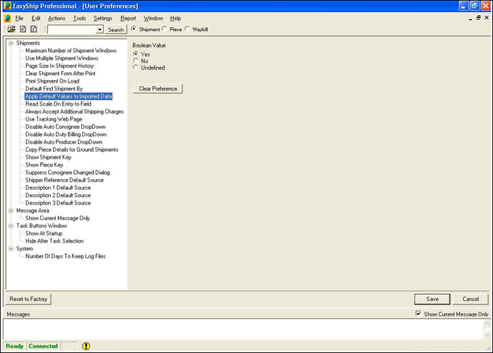This screenshot has height=353, width=493.
Task: Restore the inner User Preferences window
Action: pos(478,18)
